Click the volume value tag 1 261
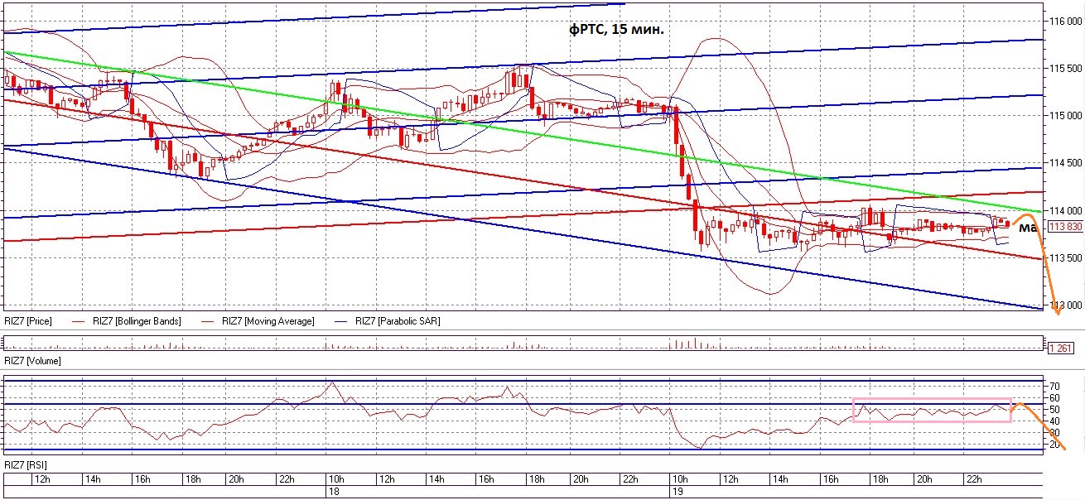Viewport: 1085px width, 500px height. pyautogui.click(x=1061, y=349)
